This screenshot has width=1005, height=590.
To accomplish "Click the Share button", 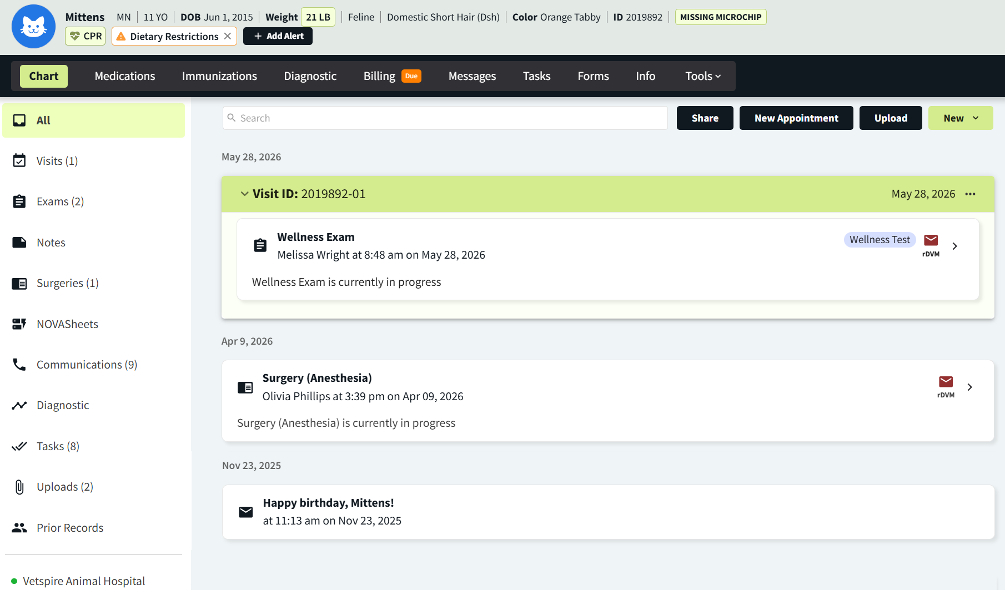I will [705, 118].
